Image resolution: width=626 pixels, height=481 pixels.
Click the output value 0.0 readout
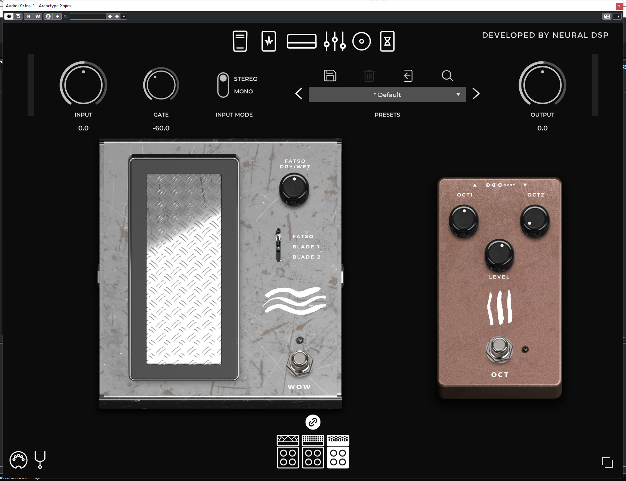click(x=543, y=128)
